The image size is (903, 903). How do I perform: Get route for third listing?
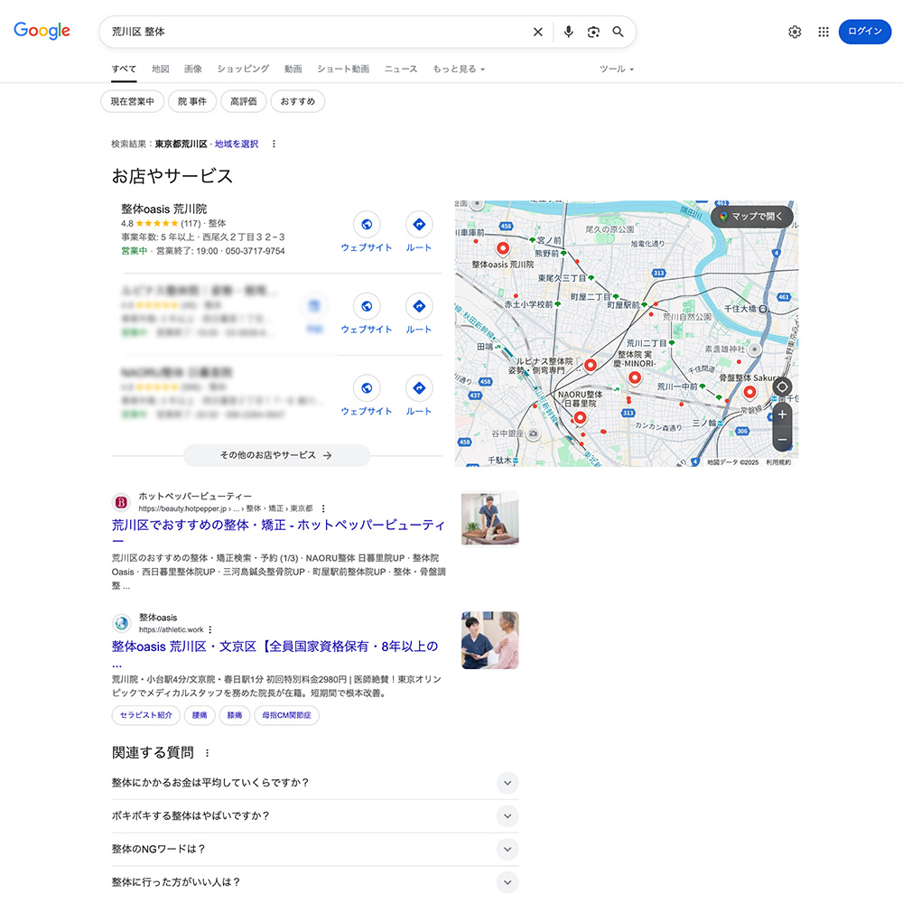pyautogui.click(x=419, y=388)
